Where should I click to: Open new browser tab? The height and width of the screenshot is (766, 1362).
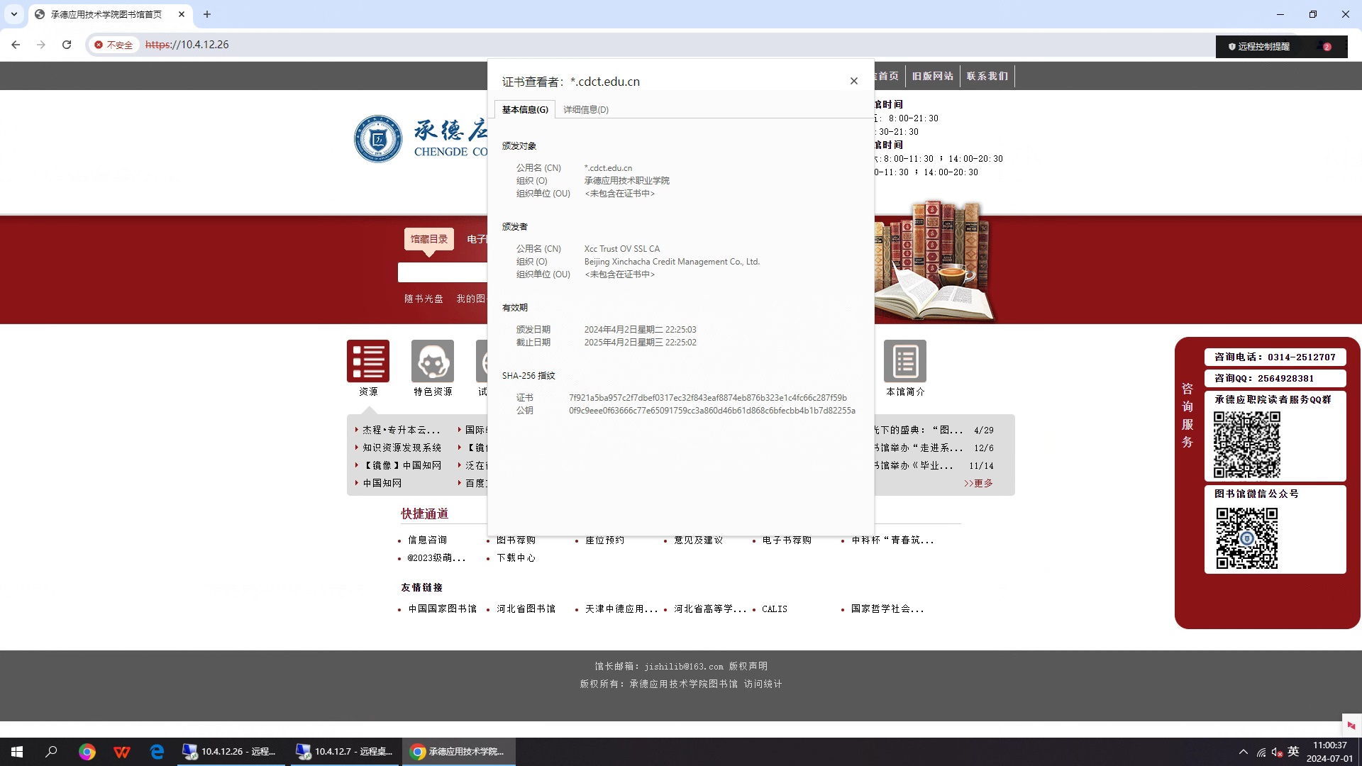pyautogui.click(x=207, y=14)
